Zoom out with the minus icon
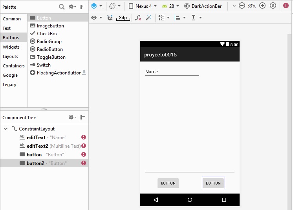 point(242,6)
